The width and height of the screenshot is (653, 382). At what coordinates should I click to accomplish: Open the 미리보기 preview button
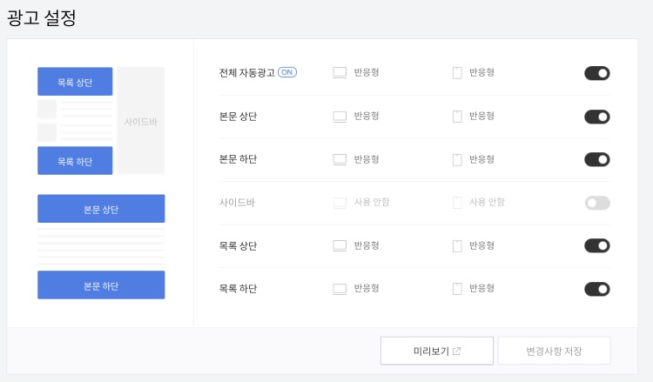coord(436,351)
